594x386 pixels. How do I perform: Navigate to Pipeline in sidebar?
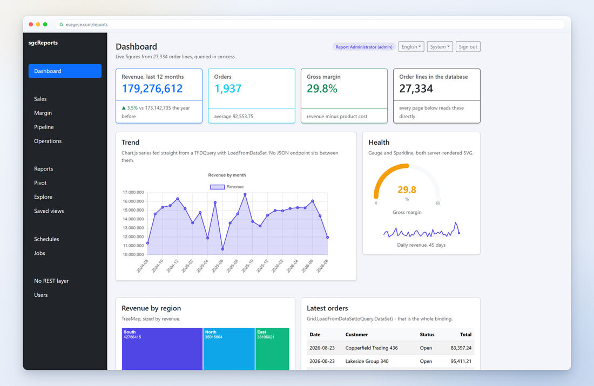44,127
